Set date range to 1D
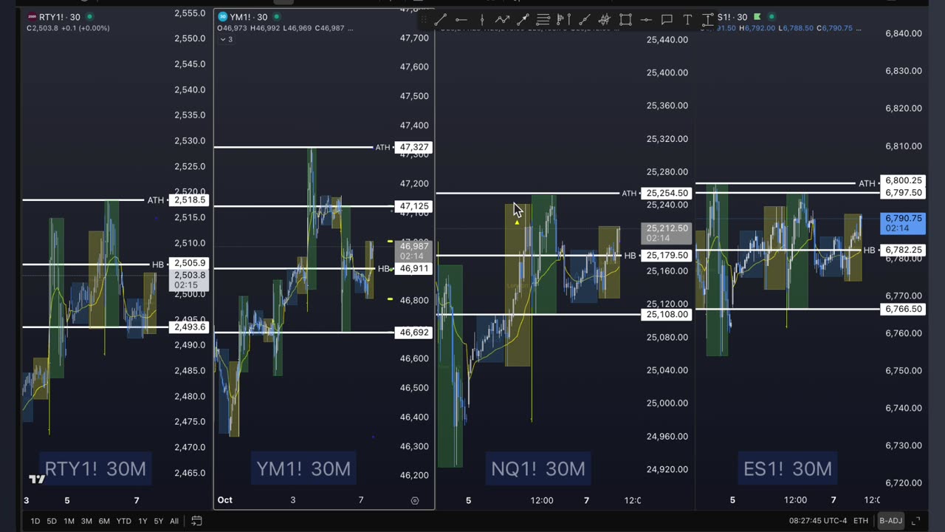The width and height of the screenshot is (945, 532). 35,521
